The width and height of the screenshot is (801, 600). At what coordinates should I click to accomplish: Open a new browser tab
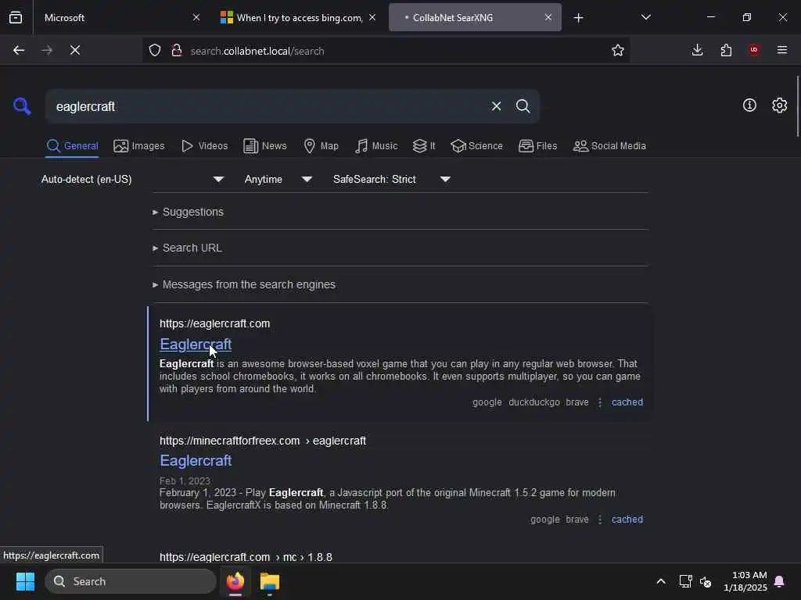pos(578,18)
